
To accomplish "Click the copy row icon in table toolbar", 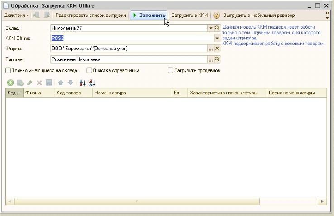I will [20, 83].
